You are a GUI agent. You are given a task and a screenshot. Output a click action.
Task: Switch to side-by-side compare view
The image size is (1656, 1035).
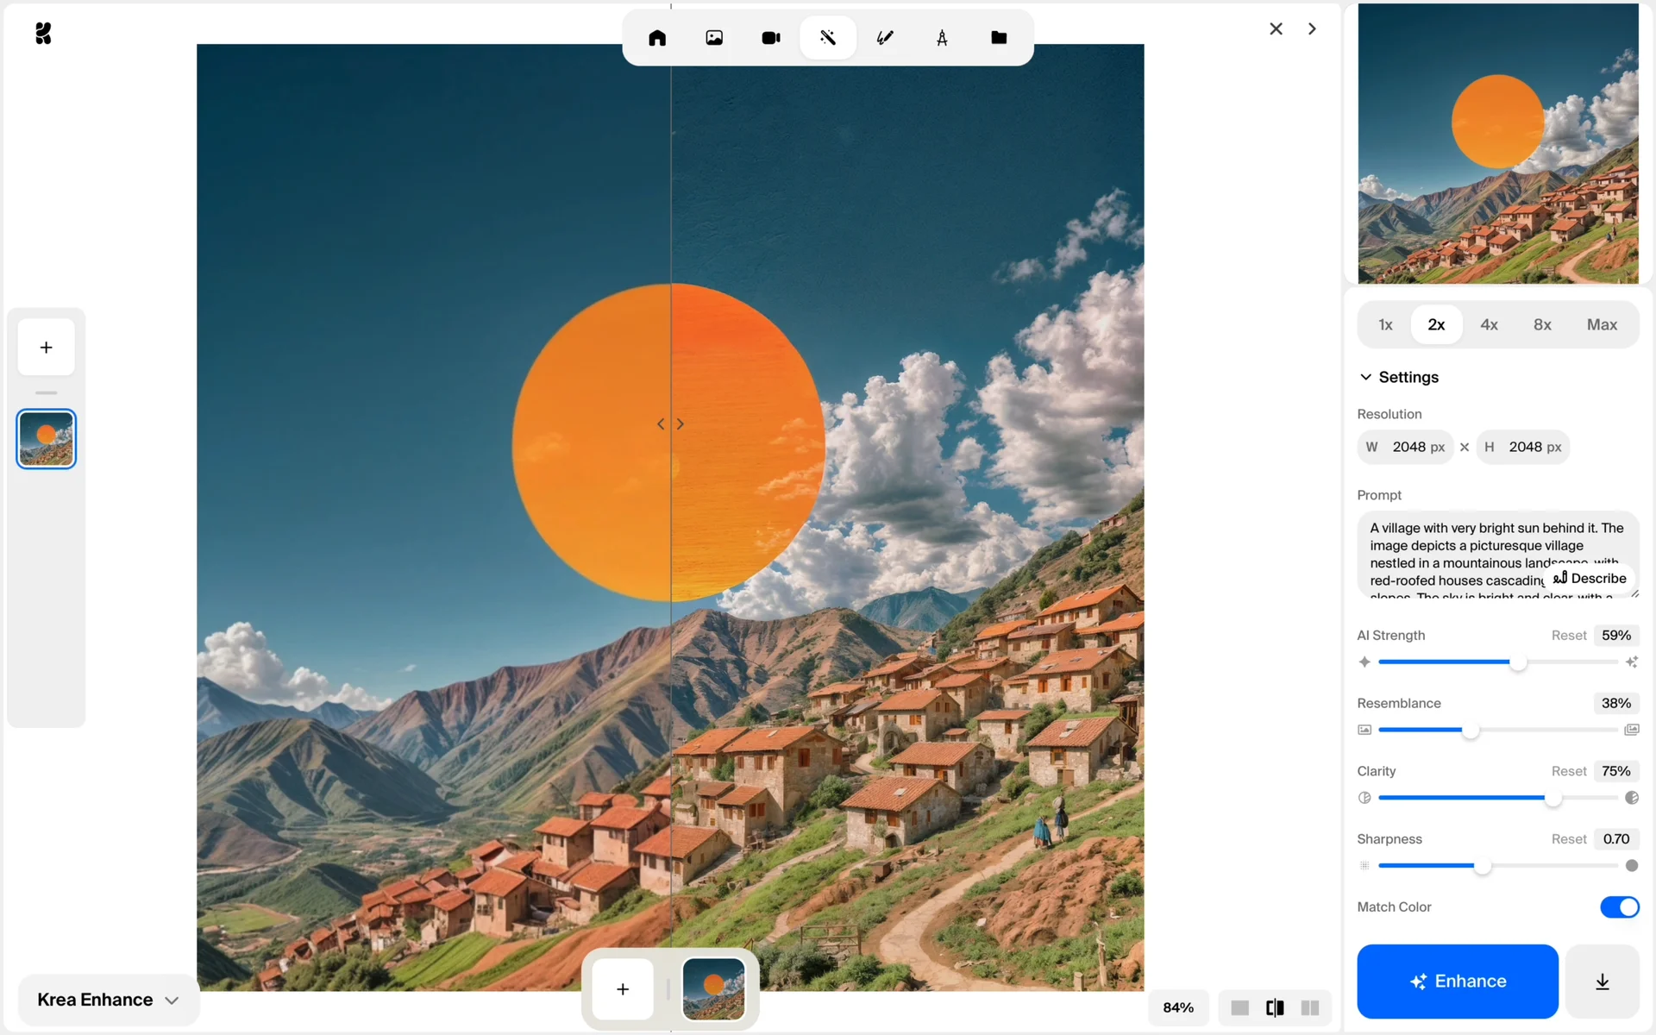click(x=1309, y=1007)
